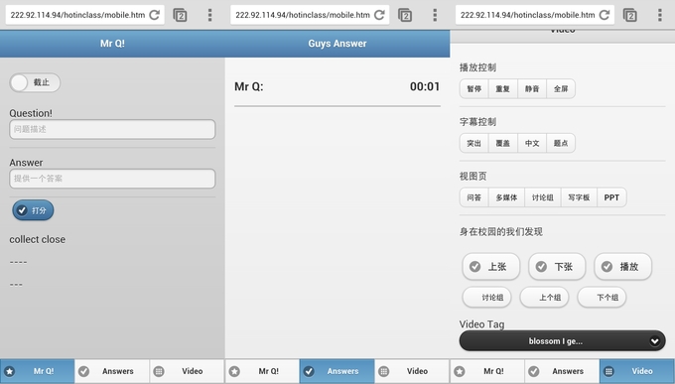Open the overflow menu in the Mr Q! screen browser
This screenshot has width=675, height=384.
click(209, 15)
